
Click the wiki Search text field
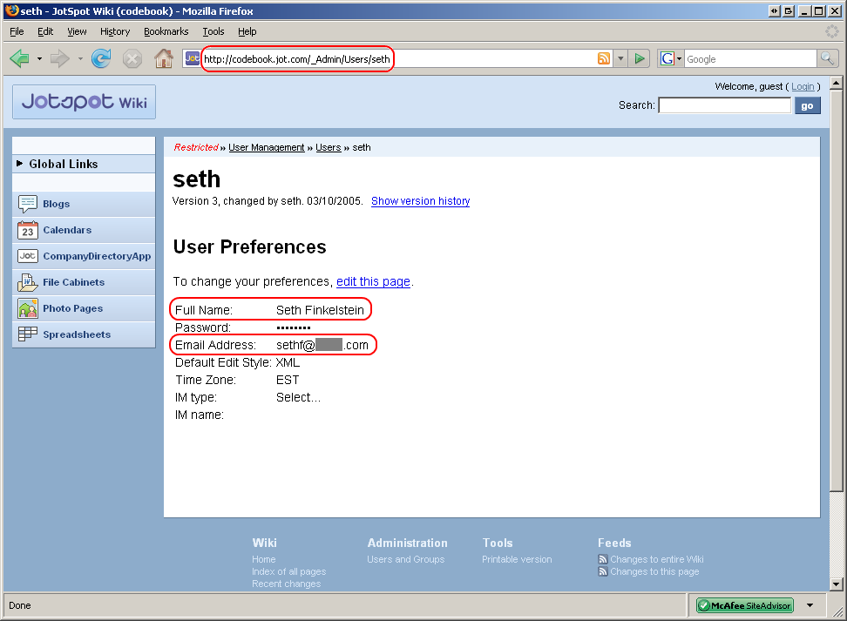tap(725, 105)
